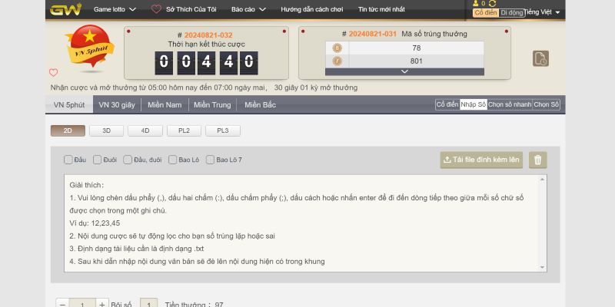Open the bet history document icon
The image size is (615, 307).
click(540, 58)
